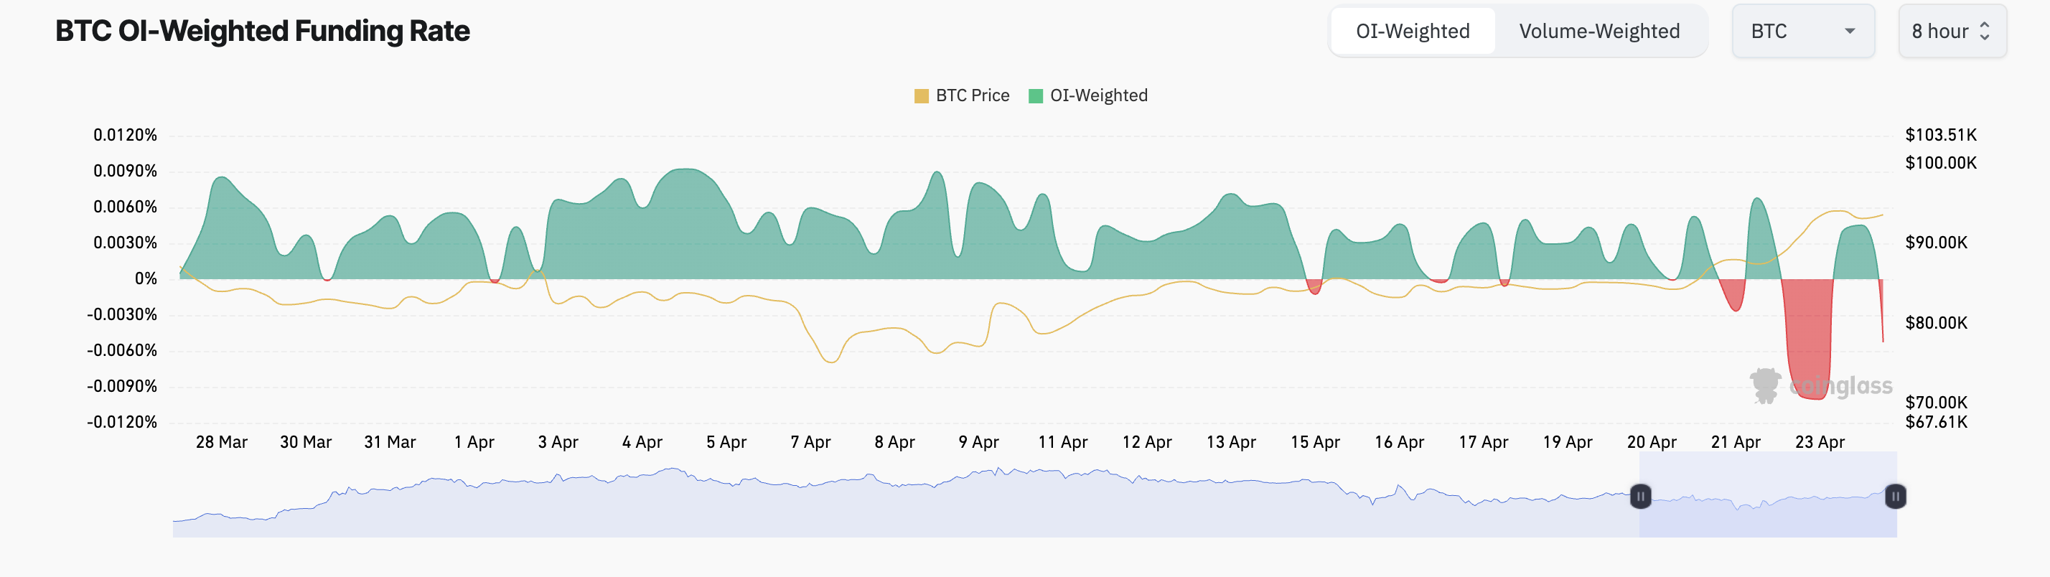Select the OI-Weighted tab
Viewport: 2050px width, 577px height.
coord(1413,31)
